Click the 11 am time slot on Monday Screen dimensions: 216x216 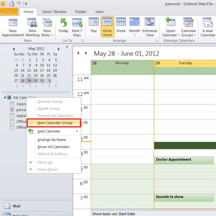point(122,79)
